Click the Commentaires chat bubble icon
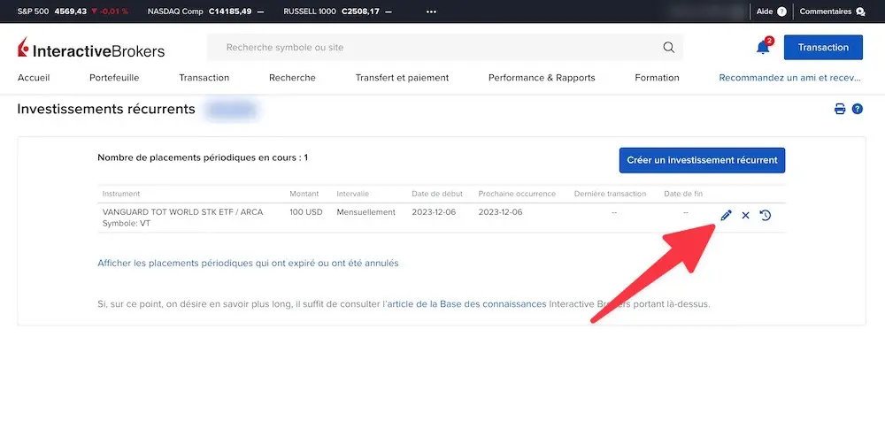Screen dimensions: 885x421 pos(860,11)
